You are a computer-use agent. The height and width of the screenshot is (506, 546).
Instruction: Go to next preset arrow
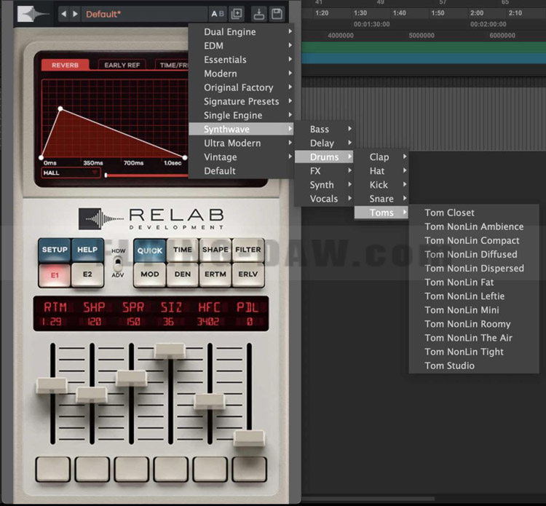point(75,14)
